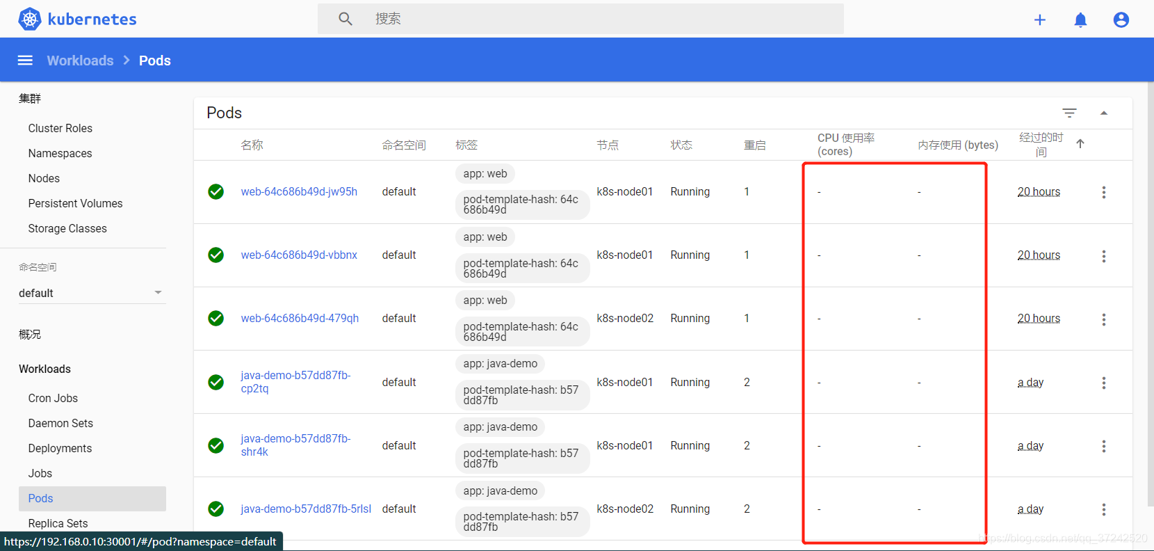Screen dimensions: 1154x551
Task: Open actions menu for web-64c686b49d-vbbnx
Action: [1103, 256]
